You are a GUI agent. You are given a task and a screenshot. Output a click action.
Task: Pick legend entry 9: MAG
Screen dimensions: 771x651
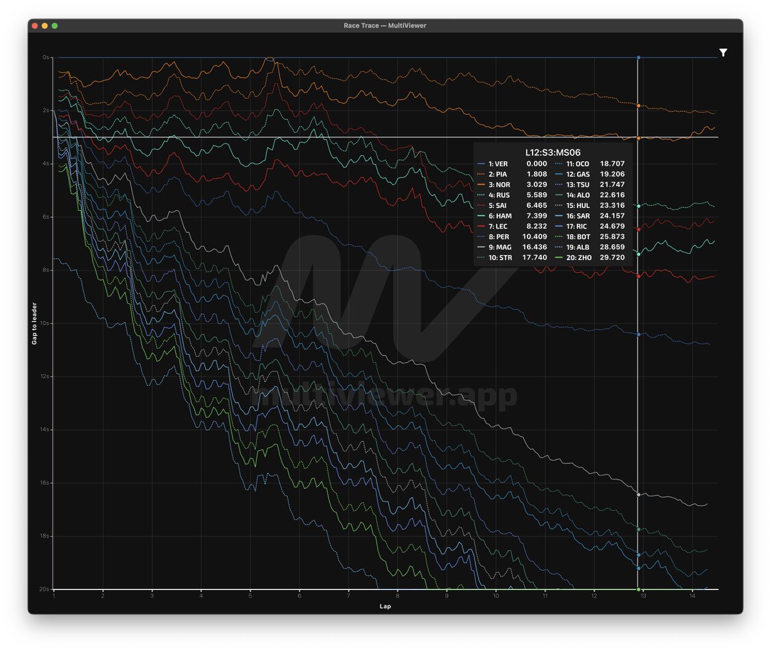(500, 247)
